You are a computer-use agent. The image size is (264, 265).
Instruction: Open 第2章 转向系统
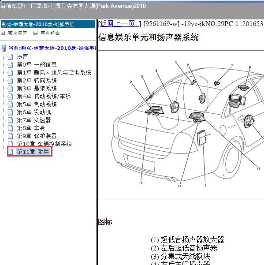pyautogui.click(x=37, y=80)
